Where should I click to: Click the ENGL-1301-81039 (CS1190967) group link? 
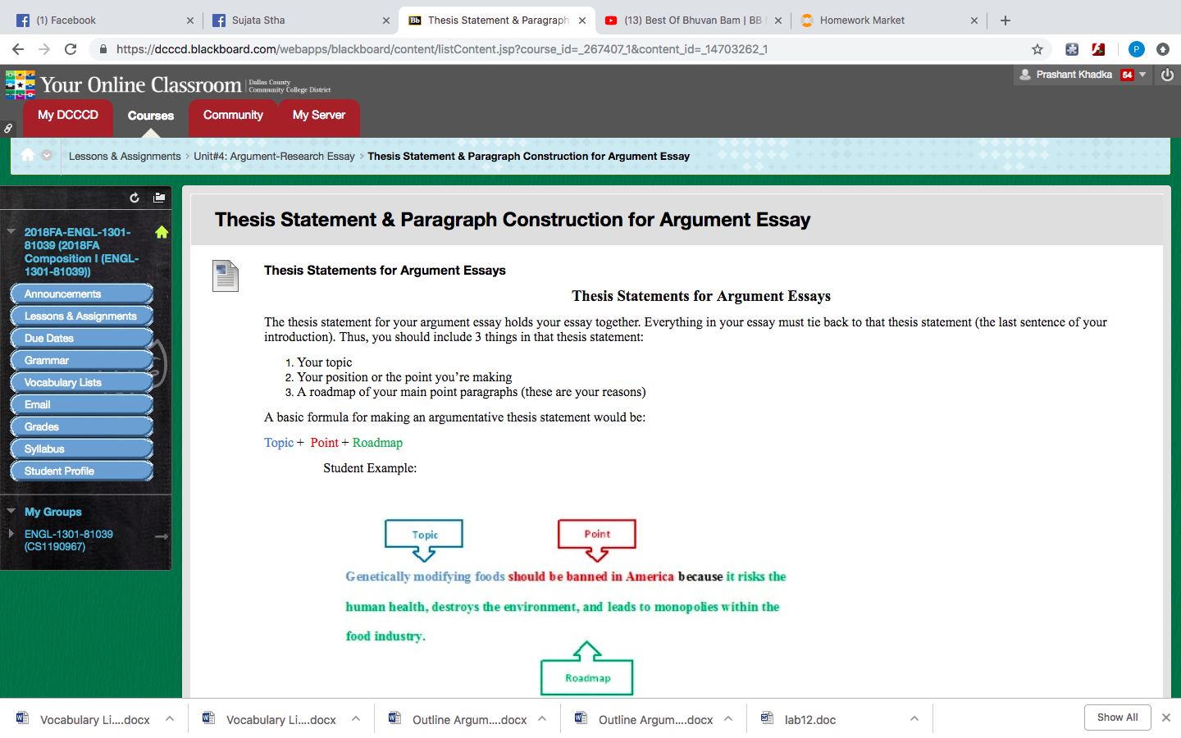(x=69, y=540)
